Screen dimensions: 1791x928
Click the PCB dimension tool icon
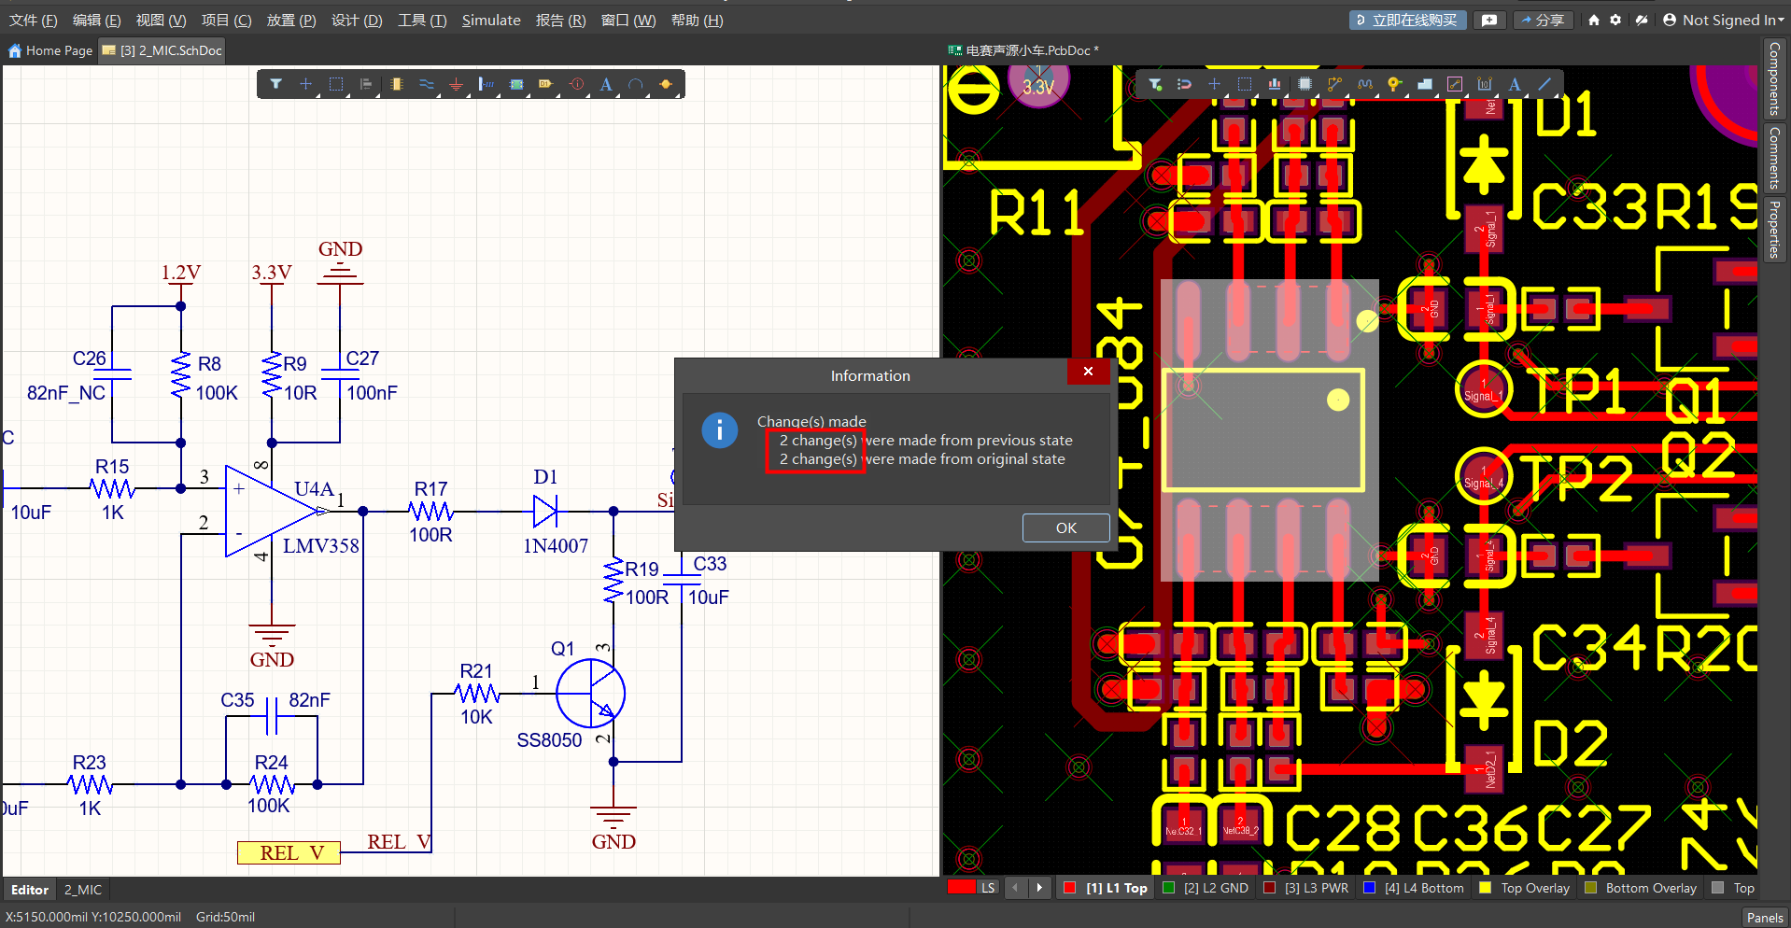pos(1485,84)
